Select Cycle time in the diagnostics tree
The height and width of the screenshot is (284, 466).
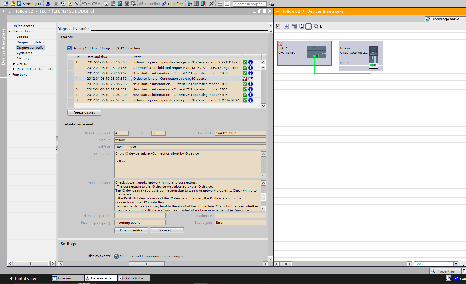(25, 53)
